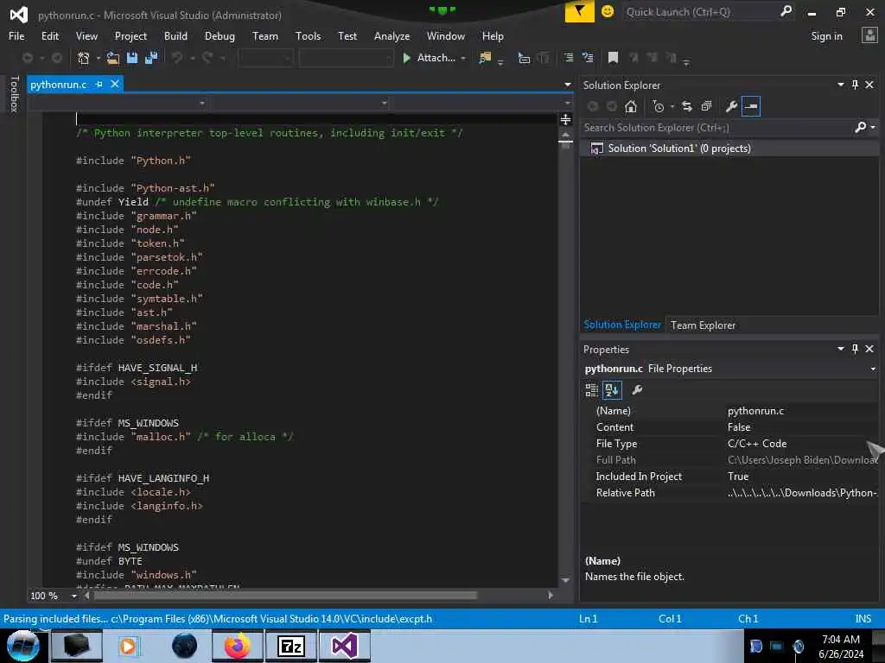Click the increase indent toolbar icon

click(588, 58)
